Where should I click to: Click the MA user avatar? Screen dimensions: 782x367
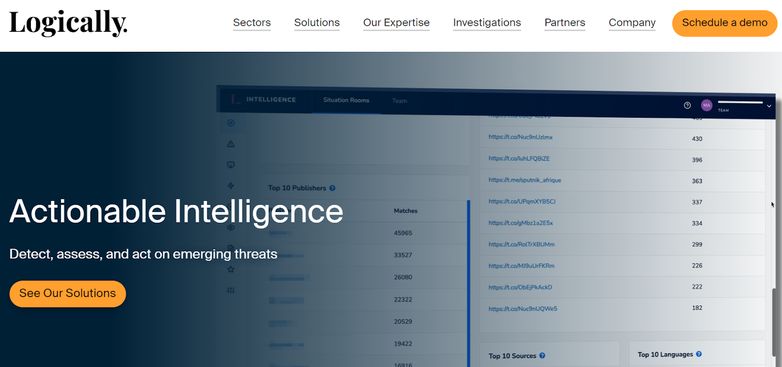(x=706, y=105)
